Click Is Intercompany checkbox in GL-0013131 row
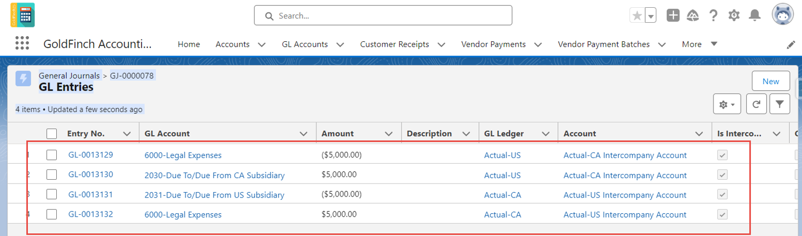The width and height of the screenshot is (802, 236). click(x=722, y=195)
